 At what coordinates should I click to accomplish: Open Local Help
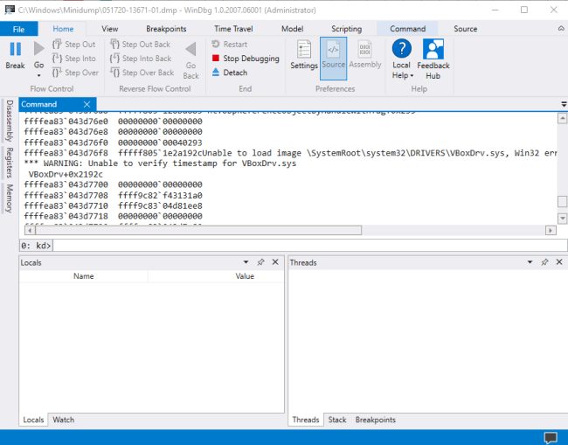coord(402,59)
